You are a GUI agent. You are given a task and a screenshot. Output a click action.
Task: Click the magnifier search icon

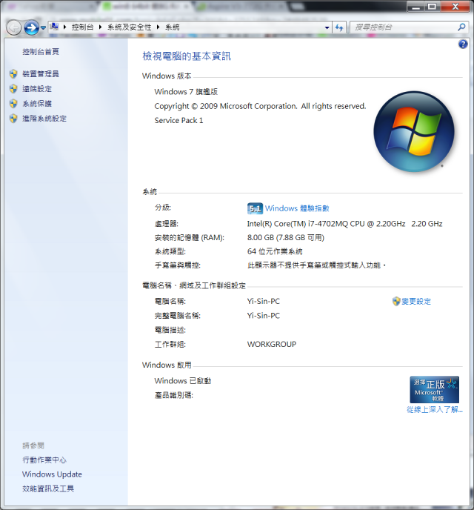[x=461, y=27]
